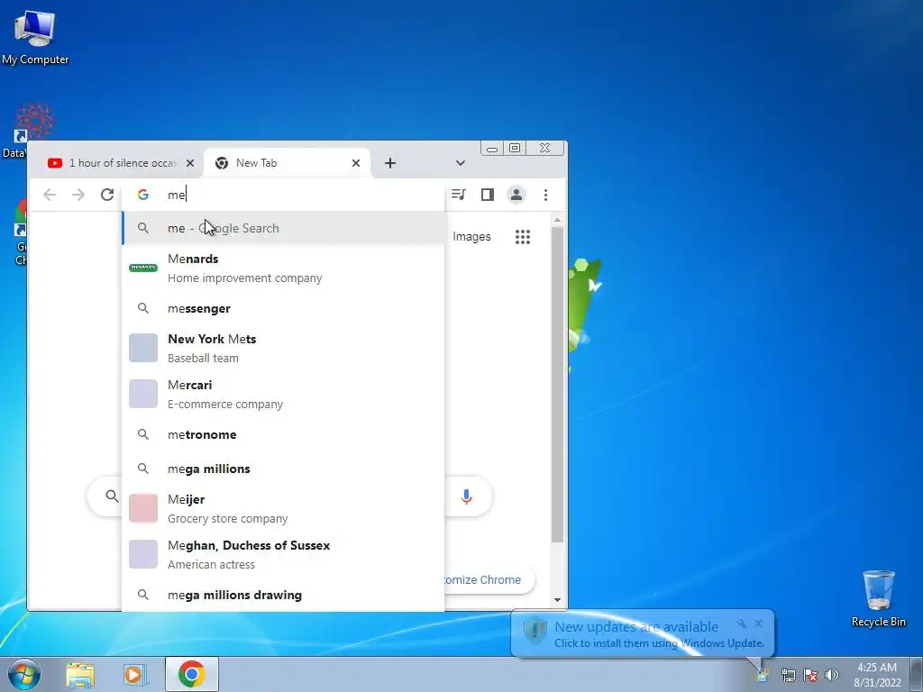
Task: Open Google Images link
Action: click(471, 237)
